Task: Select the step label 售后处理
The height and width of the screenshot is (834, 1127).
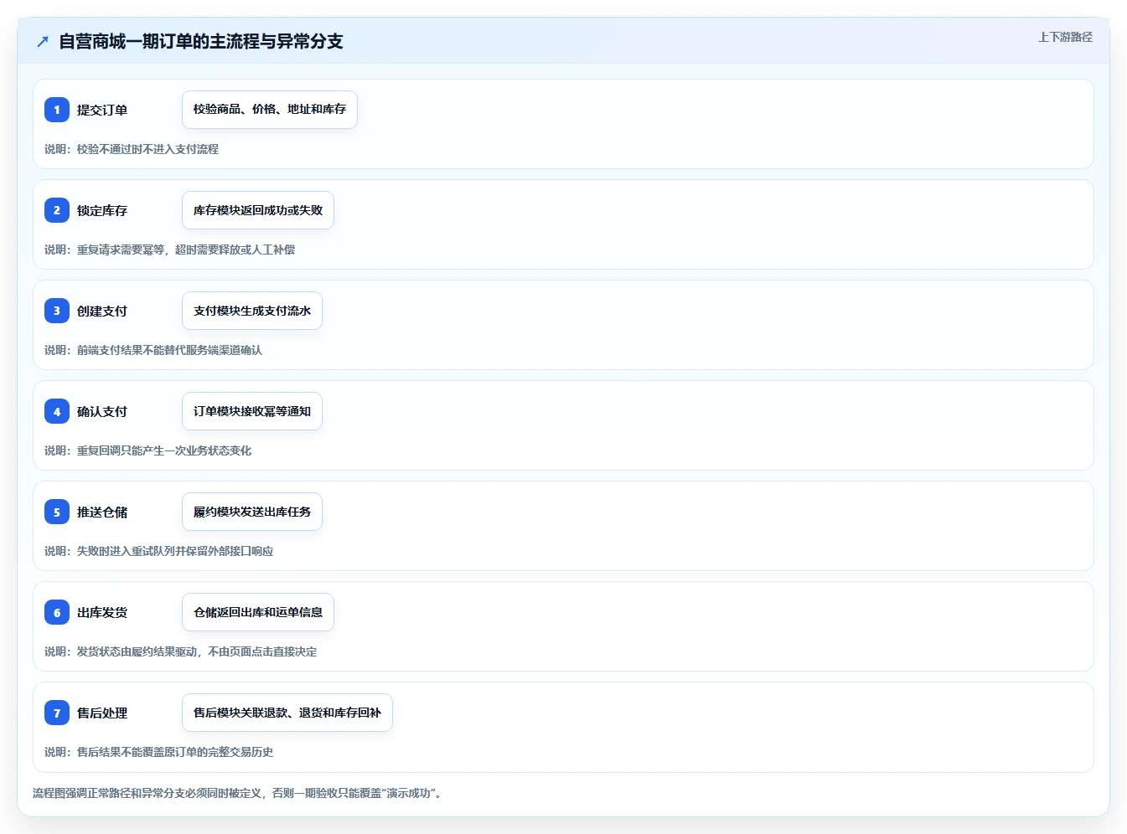Action: (x=102, y=713)
